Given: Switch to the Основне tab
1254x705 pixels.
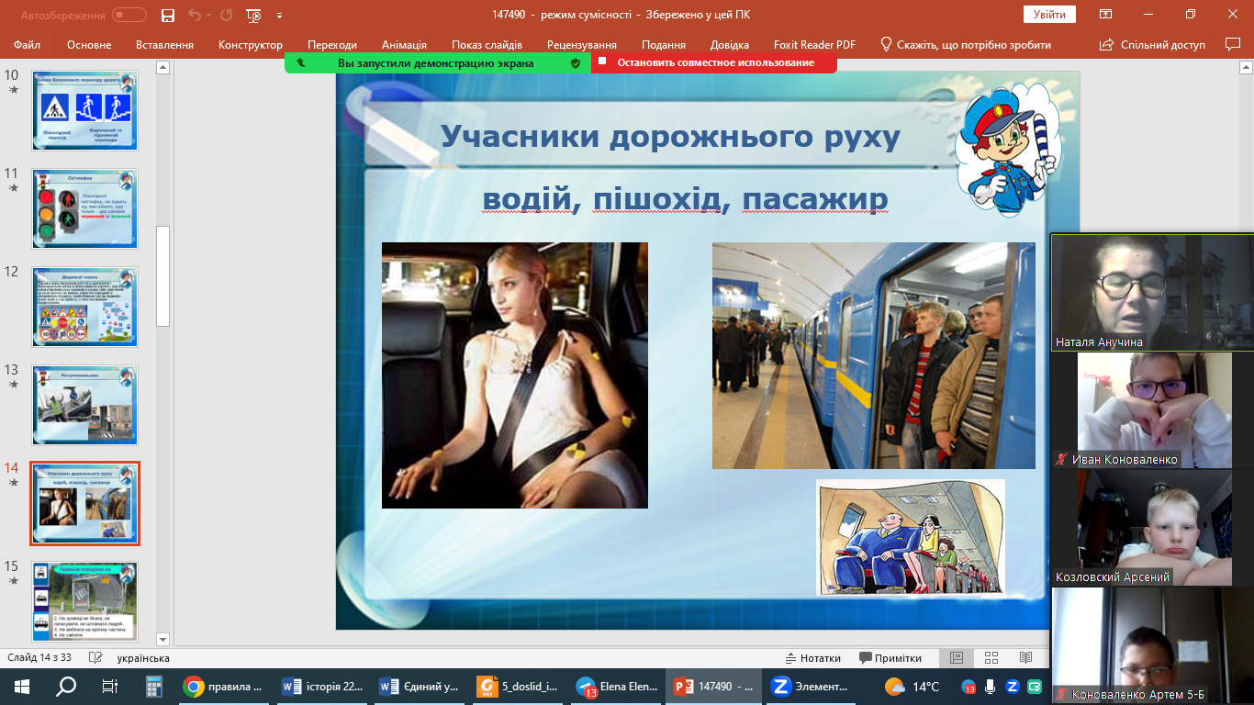Looking at the screenshot, I should 89,44.
